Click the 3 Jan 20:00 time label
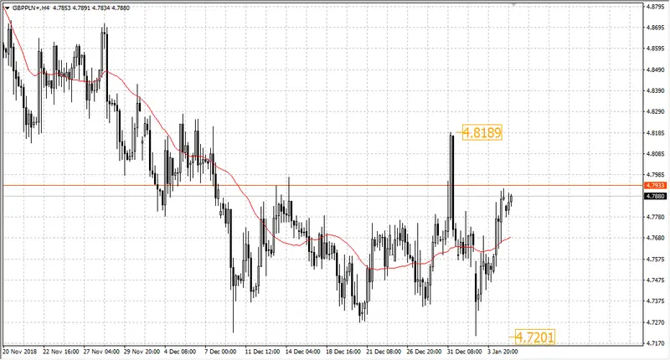Viewport: 670px width, 360px height. (503, 352)
